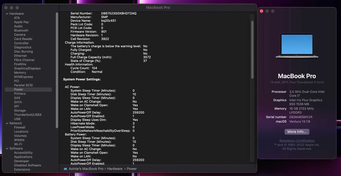Select Firewall under Network
Screen dimensions: 341x176
(x=19, y=127)
